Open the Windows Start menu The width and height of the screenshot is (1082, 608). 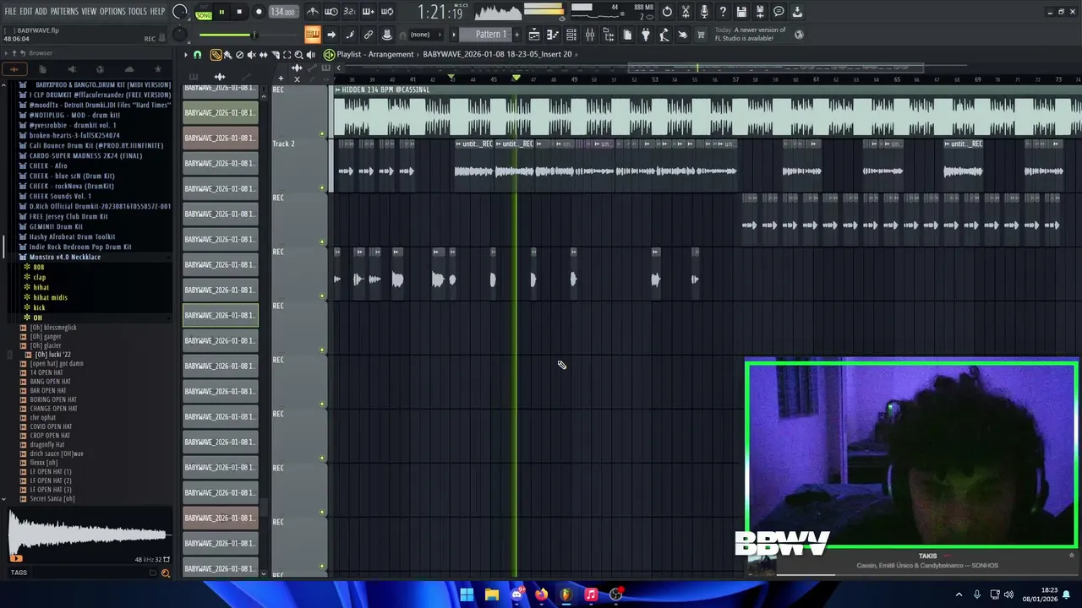[467, 594]
